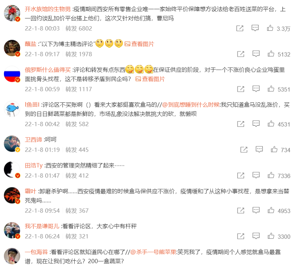View the image attached to 蘸盐's comment
This screenshot has height=265, width=294.
[x=139, y=44]
